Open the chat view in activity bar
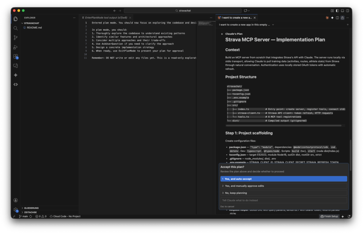363x233 pixels. click(16, 66)
